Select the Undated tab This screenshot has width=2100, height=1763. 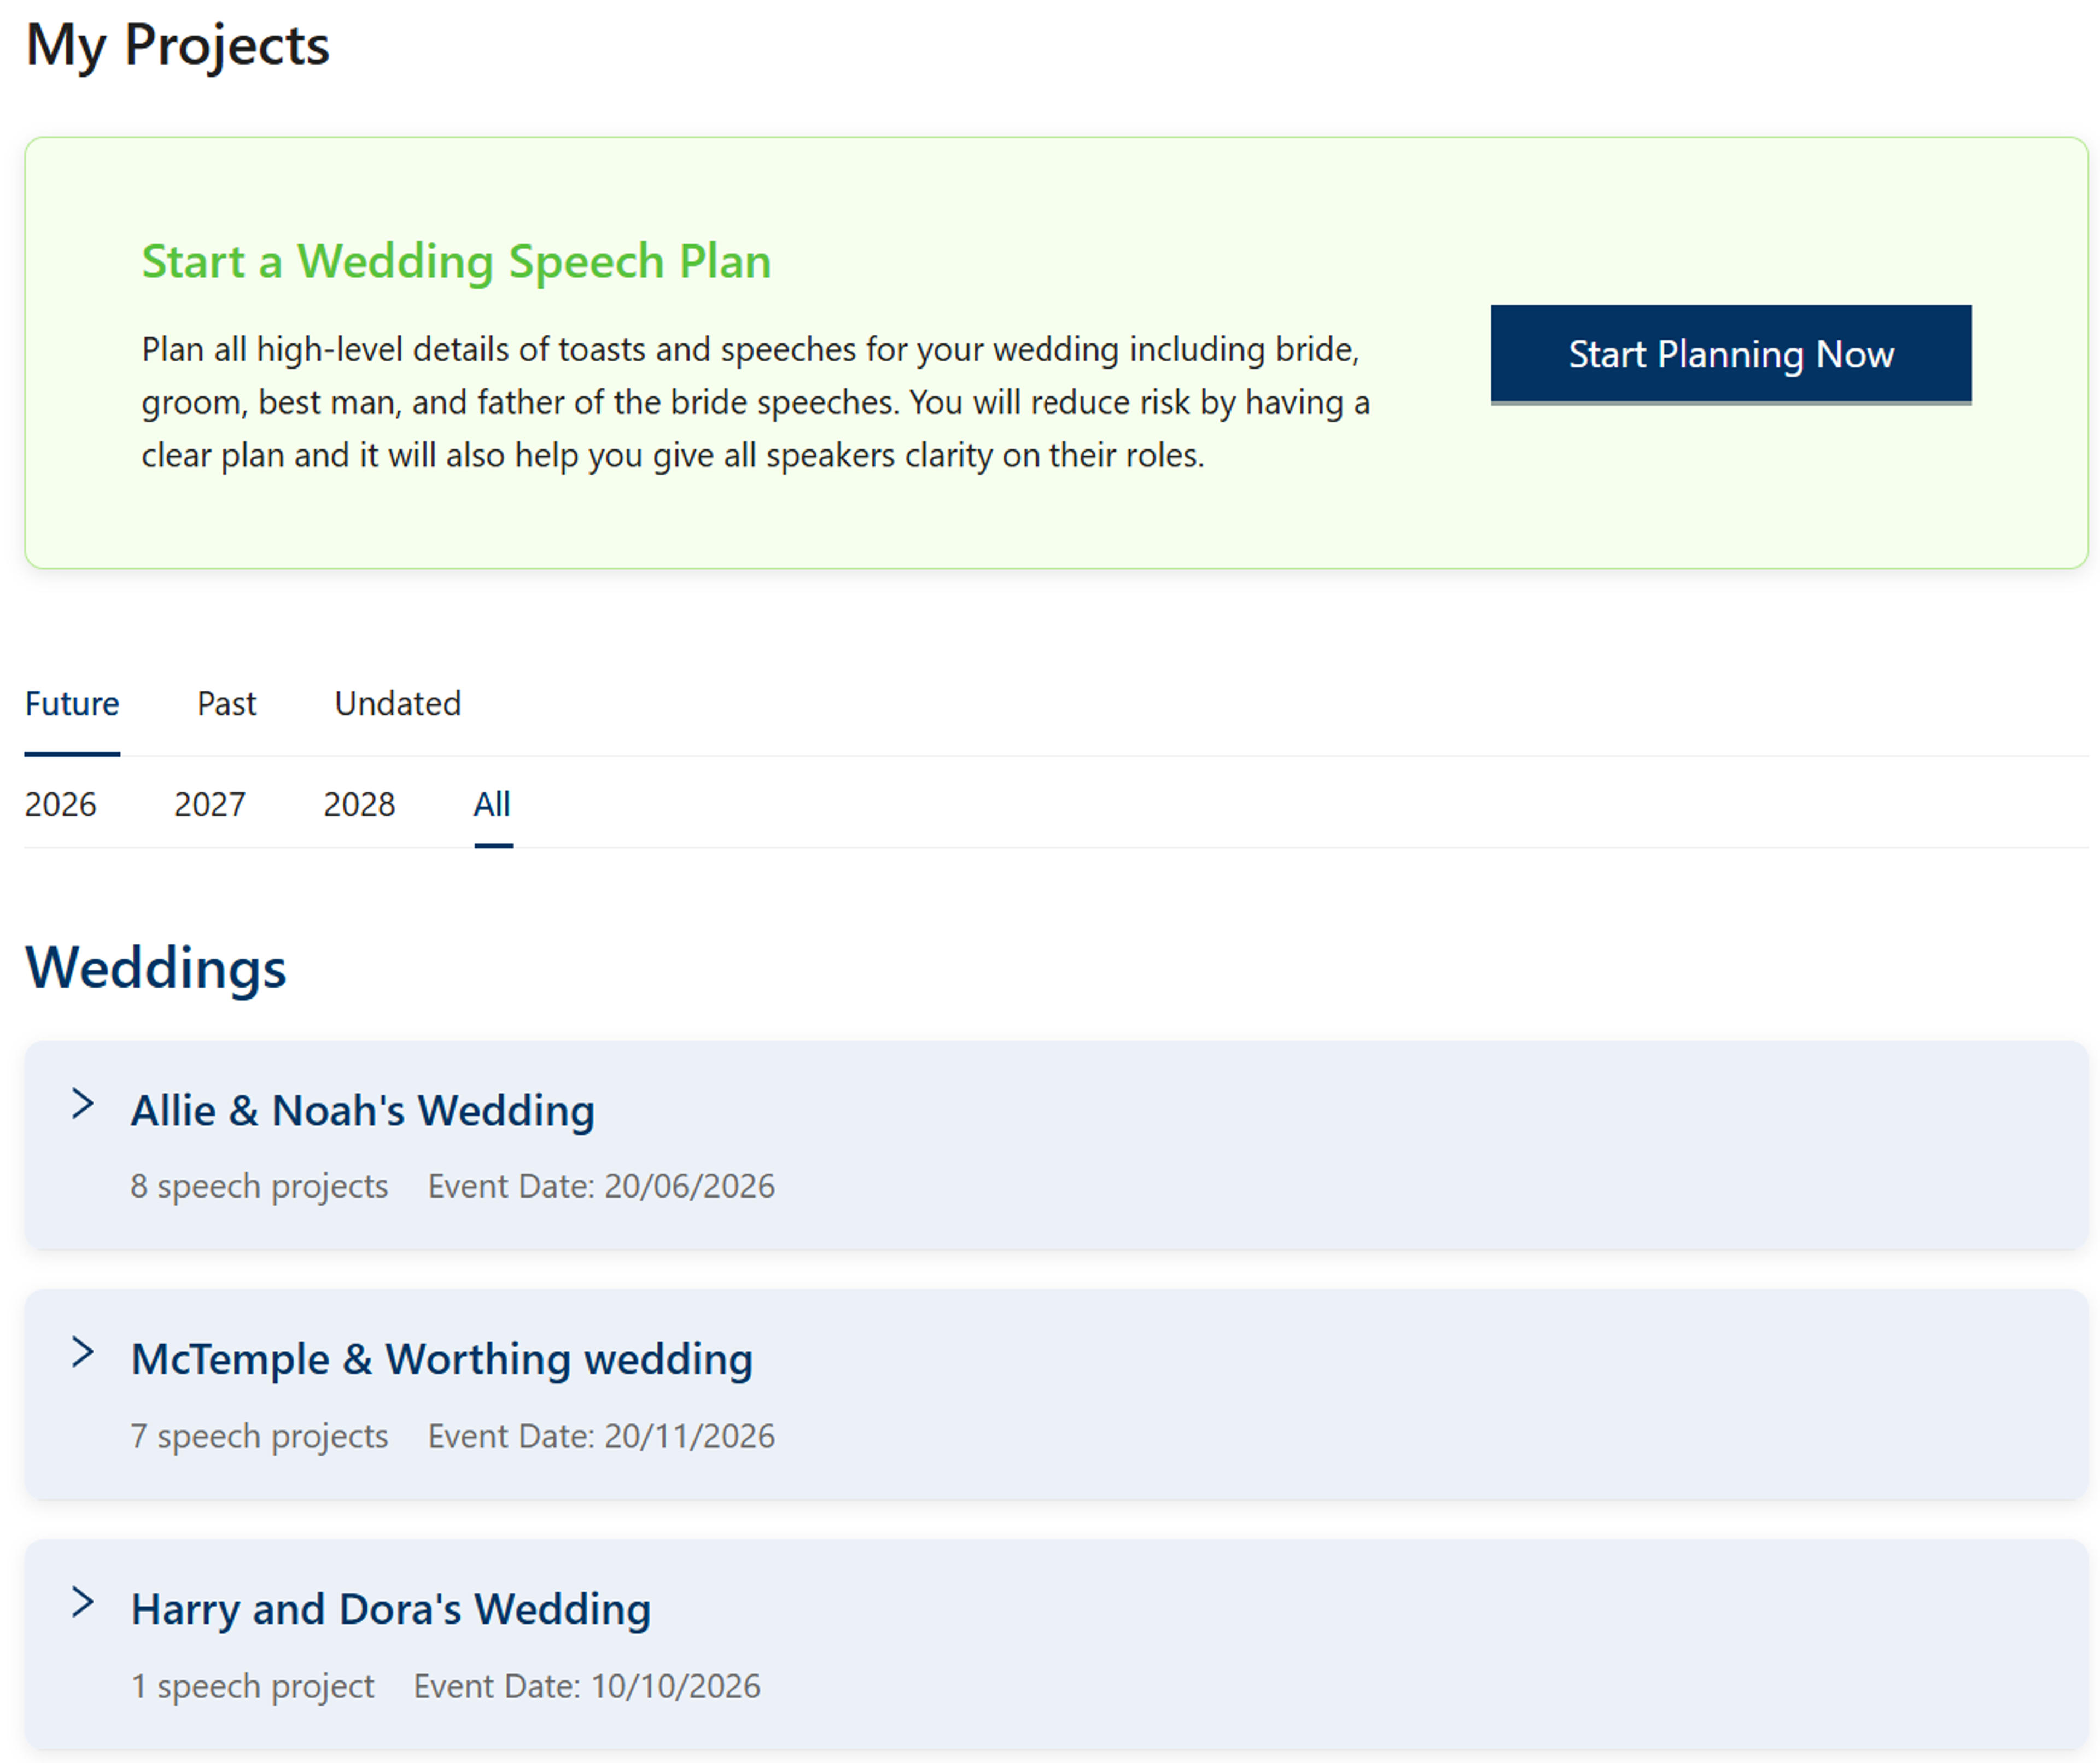coord(398,704)
